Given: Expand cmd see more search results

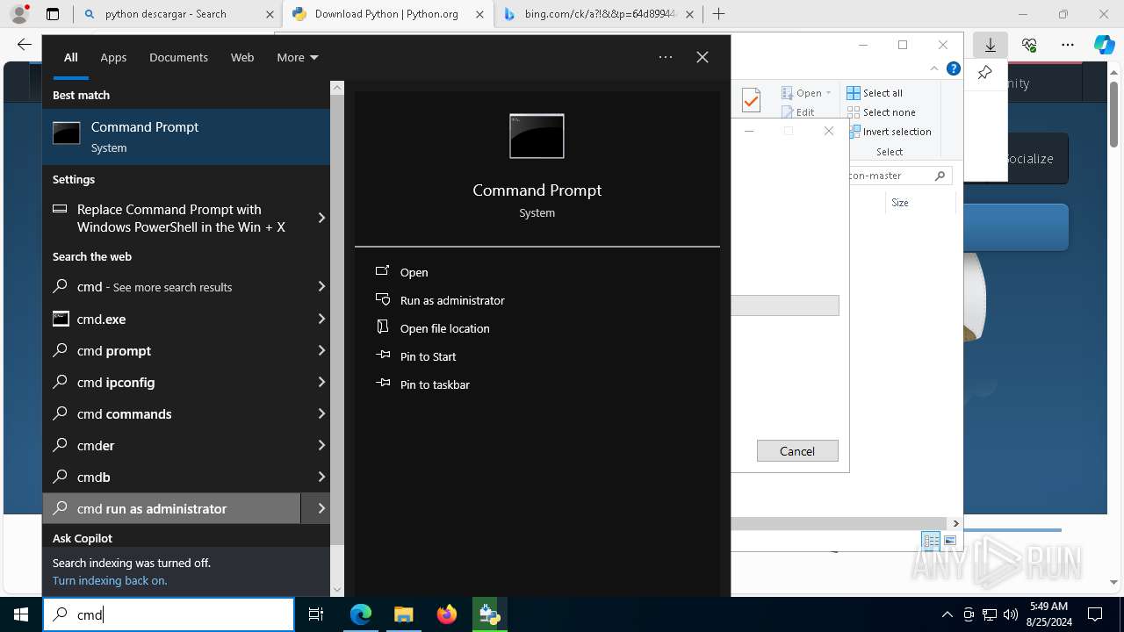Looking at the screenshot, I should coord(321,286).
